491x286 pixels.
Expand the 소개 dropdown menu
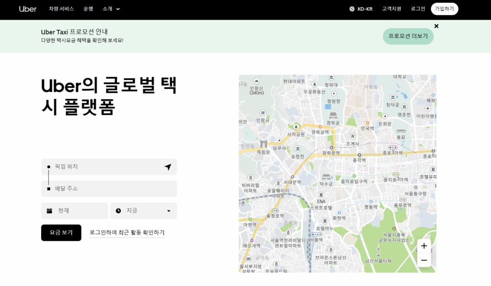tap(111, 9)
